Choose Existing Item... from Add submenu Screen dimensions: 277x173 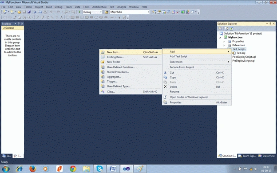coord(131,57)
